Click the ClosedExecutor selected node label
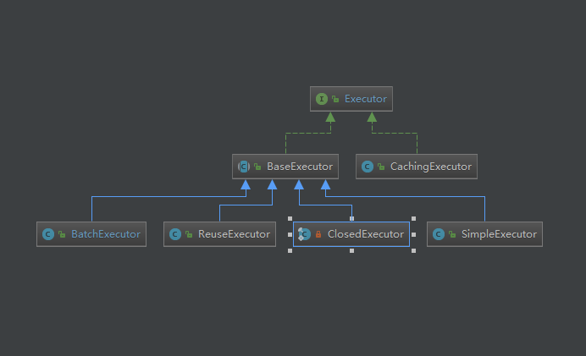 [366, 235]
